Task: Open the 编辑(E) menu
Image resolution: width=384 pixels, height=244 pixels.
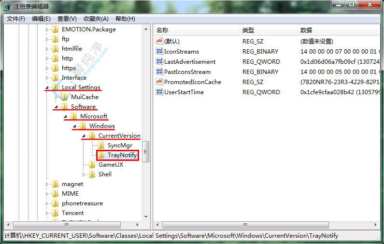Action: pyautogui.click(x=41, y=19)
